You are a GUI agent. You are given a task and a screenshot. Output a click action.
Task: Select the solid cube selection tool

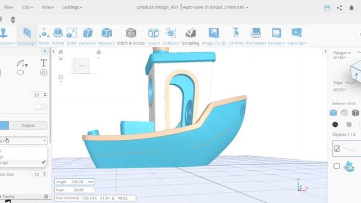coord(333,113)
